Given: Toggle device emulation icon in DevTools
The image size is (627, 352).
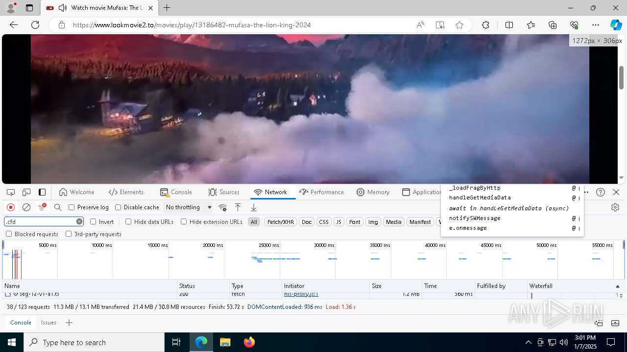Looking at the screenshot, I should point(26,192).
